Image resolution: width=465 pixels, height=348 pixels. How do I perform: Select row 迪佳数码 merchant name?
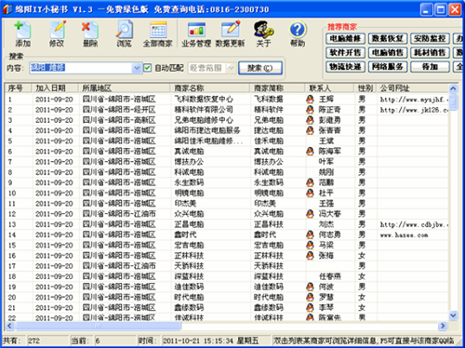pyautogui.click(x=189, y=287)
